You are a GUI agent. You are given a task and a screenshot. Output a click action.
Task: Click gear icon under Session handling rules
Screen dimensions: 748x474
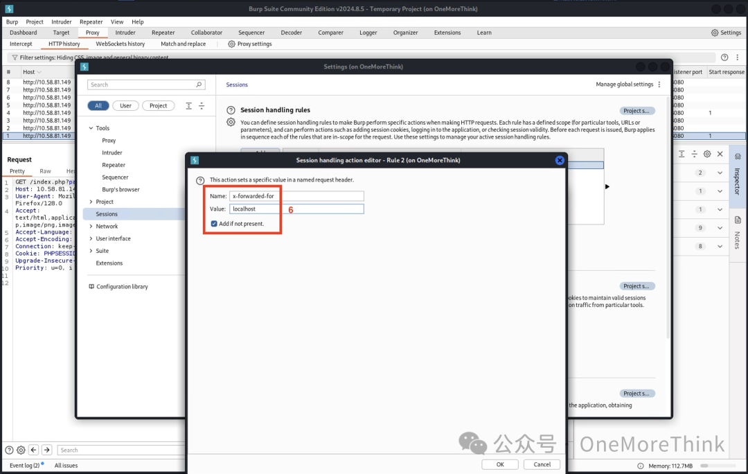pos(231,122)
